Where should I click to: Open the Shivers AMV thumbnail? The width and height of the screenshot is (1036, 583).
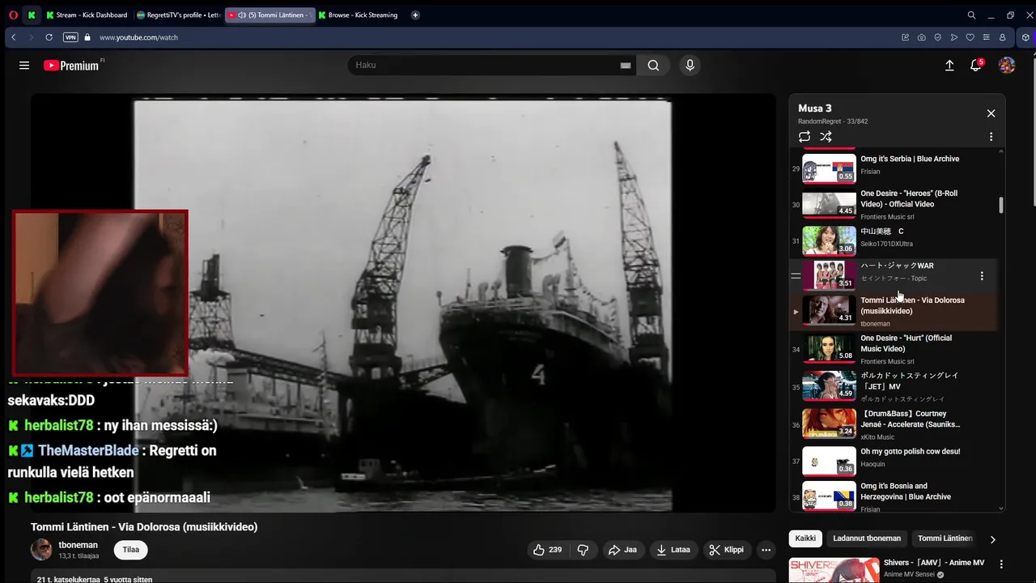tap(834, 570)
